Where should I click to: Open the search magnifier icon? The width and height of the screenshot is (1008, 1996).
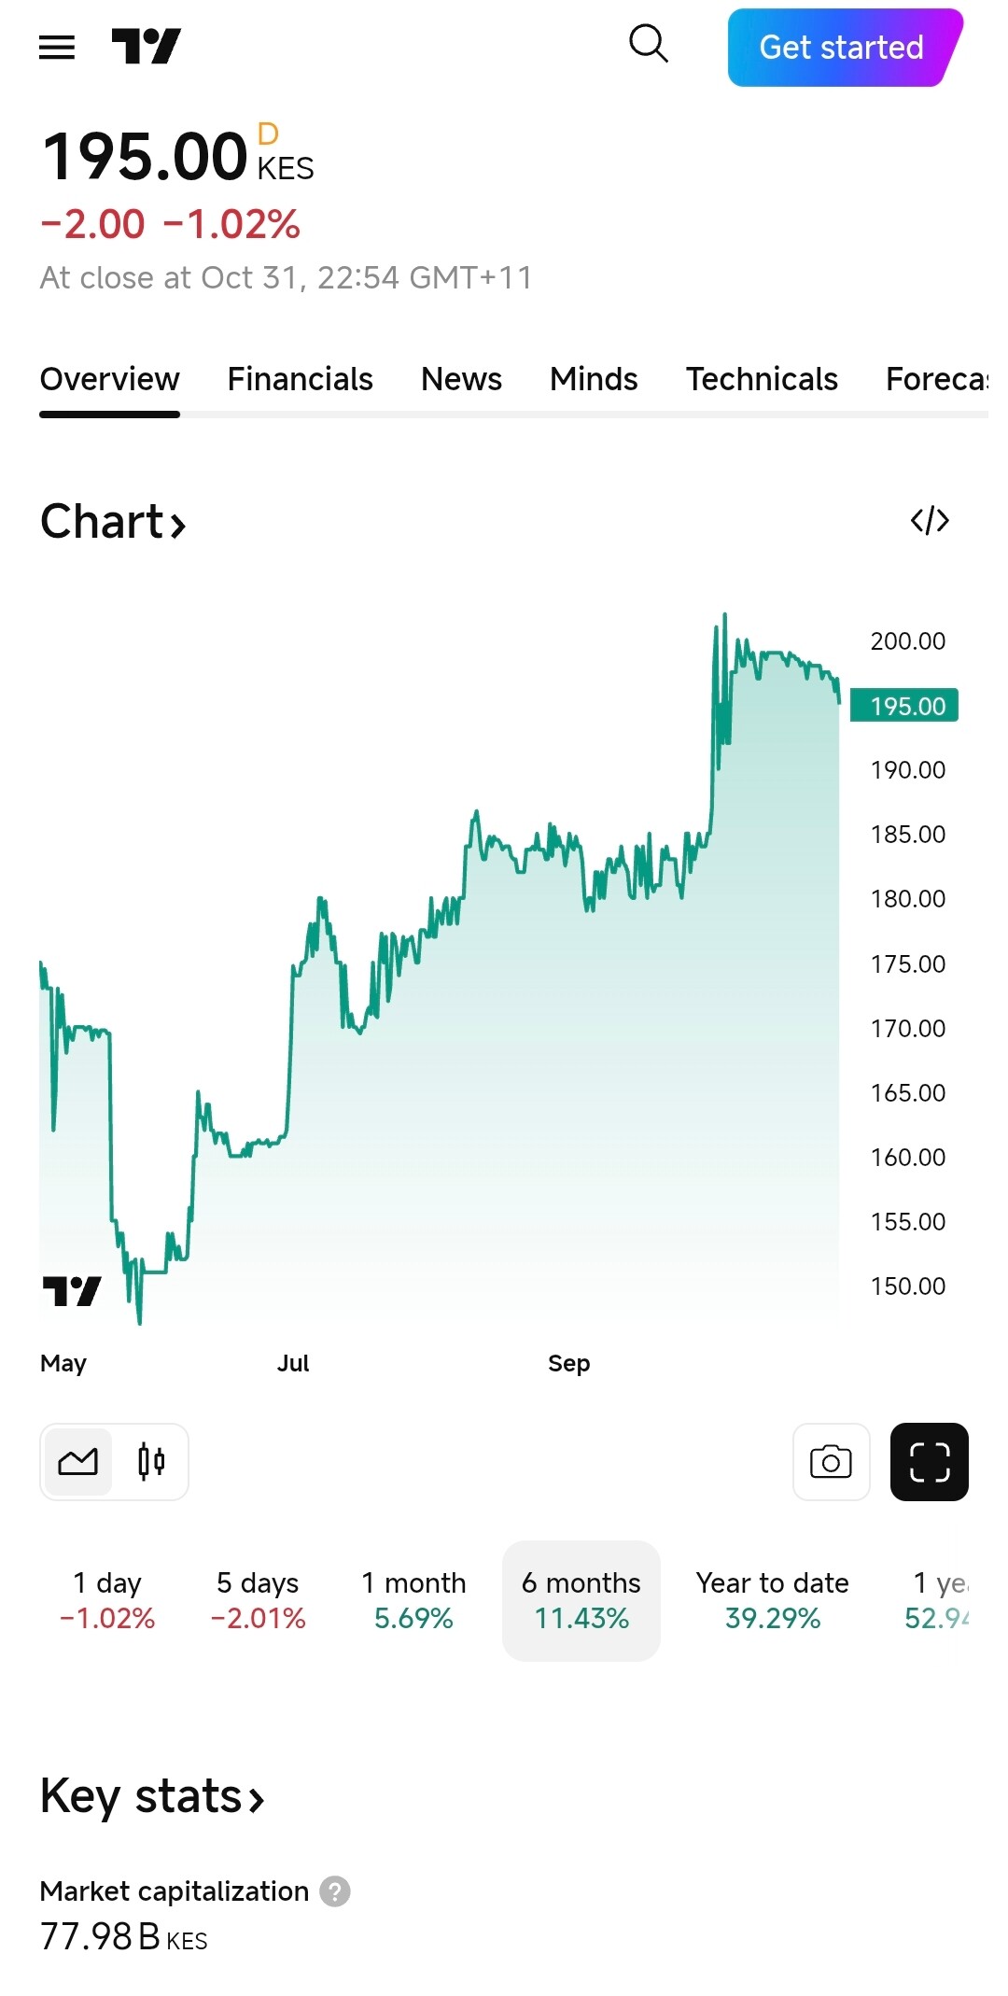(x=649, y=44)
